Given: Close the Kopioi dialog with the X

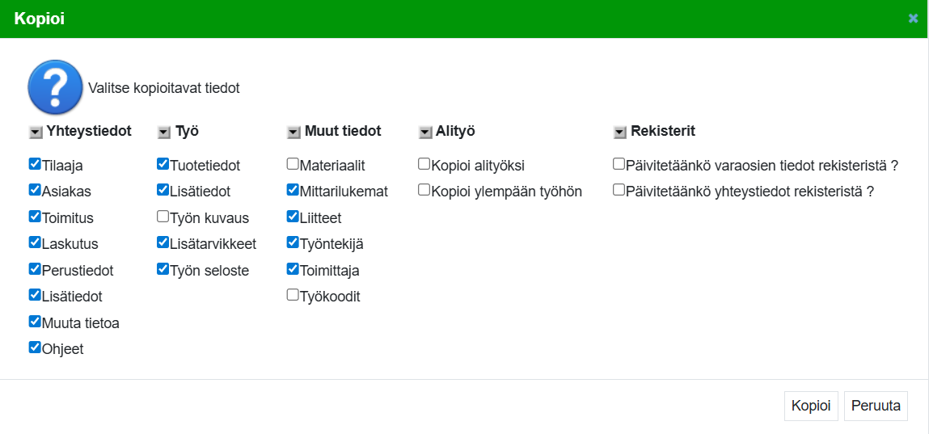Looking at the screenshot, I should 913,19.
